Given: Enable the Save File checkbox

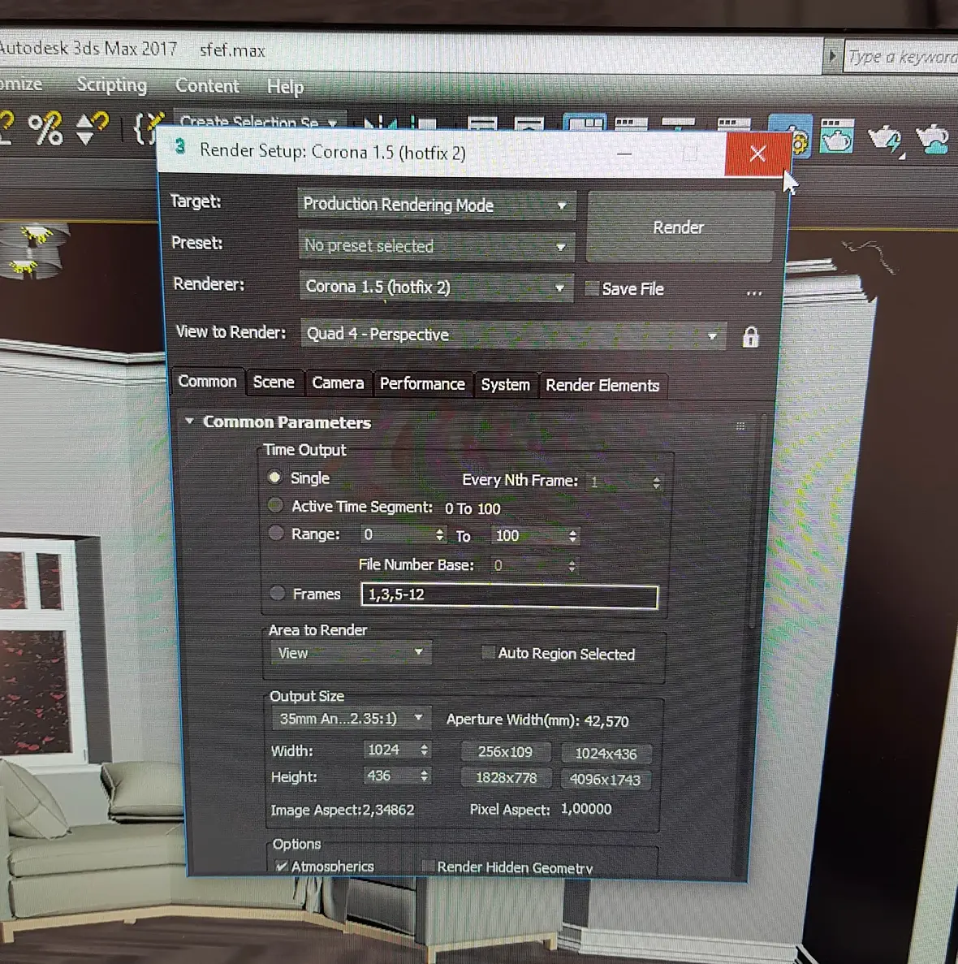Looking at the screenshot, I should (592, 288).
